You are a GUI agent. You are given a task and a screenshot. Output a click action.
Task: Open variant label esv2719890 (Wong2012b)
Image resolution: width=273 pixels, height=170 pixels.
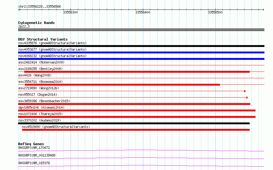(x=39, y=88)
